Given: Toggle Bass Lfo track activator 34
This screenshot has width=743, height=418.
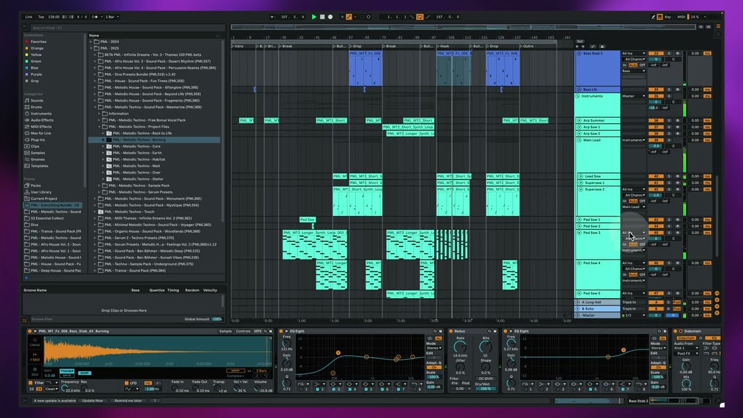Looking at the screenshot, I should pos(656,89).
